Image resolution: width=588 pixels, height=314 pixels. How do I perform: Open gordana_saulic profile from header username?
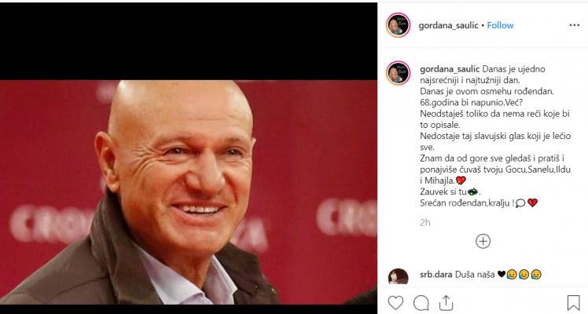pos(448,25)
